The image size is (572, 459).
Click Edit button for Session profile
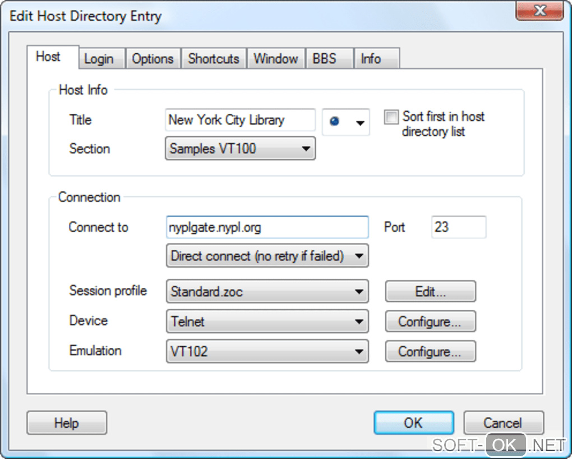click(x=430, y=292)
